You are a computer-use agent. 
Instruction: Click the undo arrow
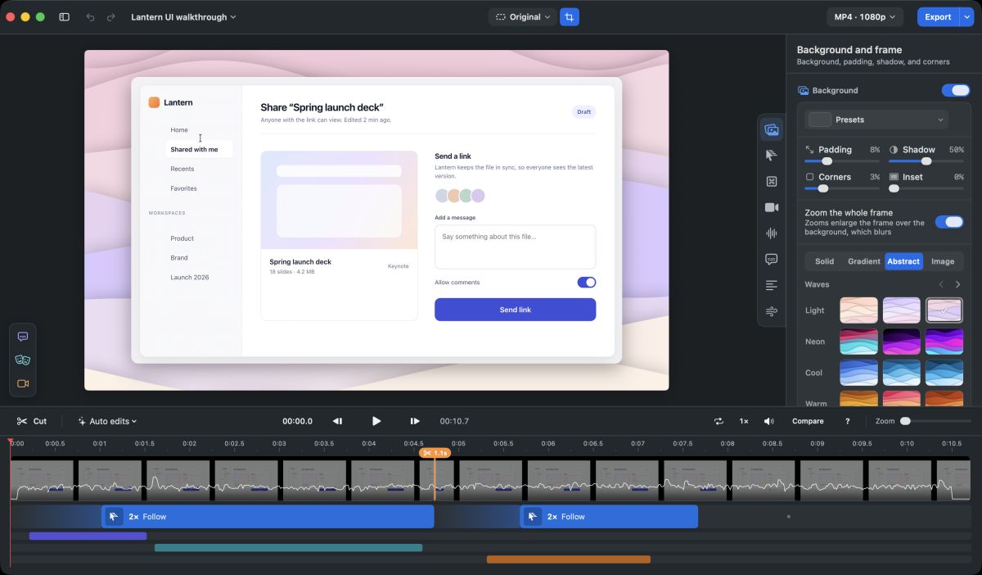click(x=90, y=16)
